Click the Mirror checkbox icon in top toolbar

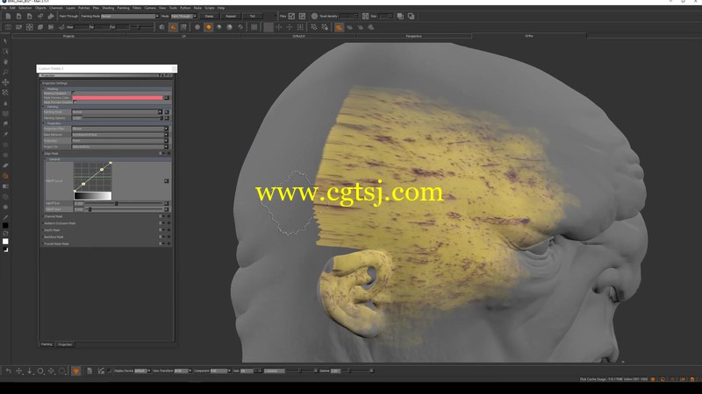pos(291,16)
